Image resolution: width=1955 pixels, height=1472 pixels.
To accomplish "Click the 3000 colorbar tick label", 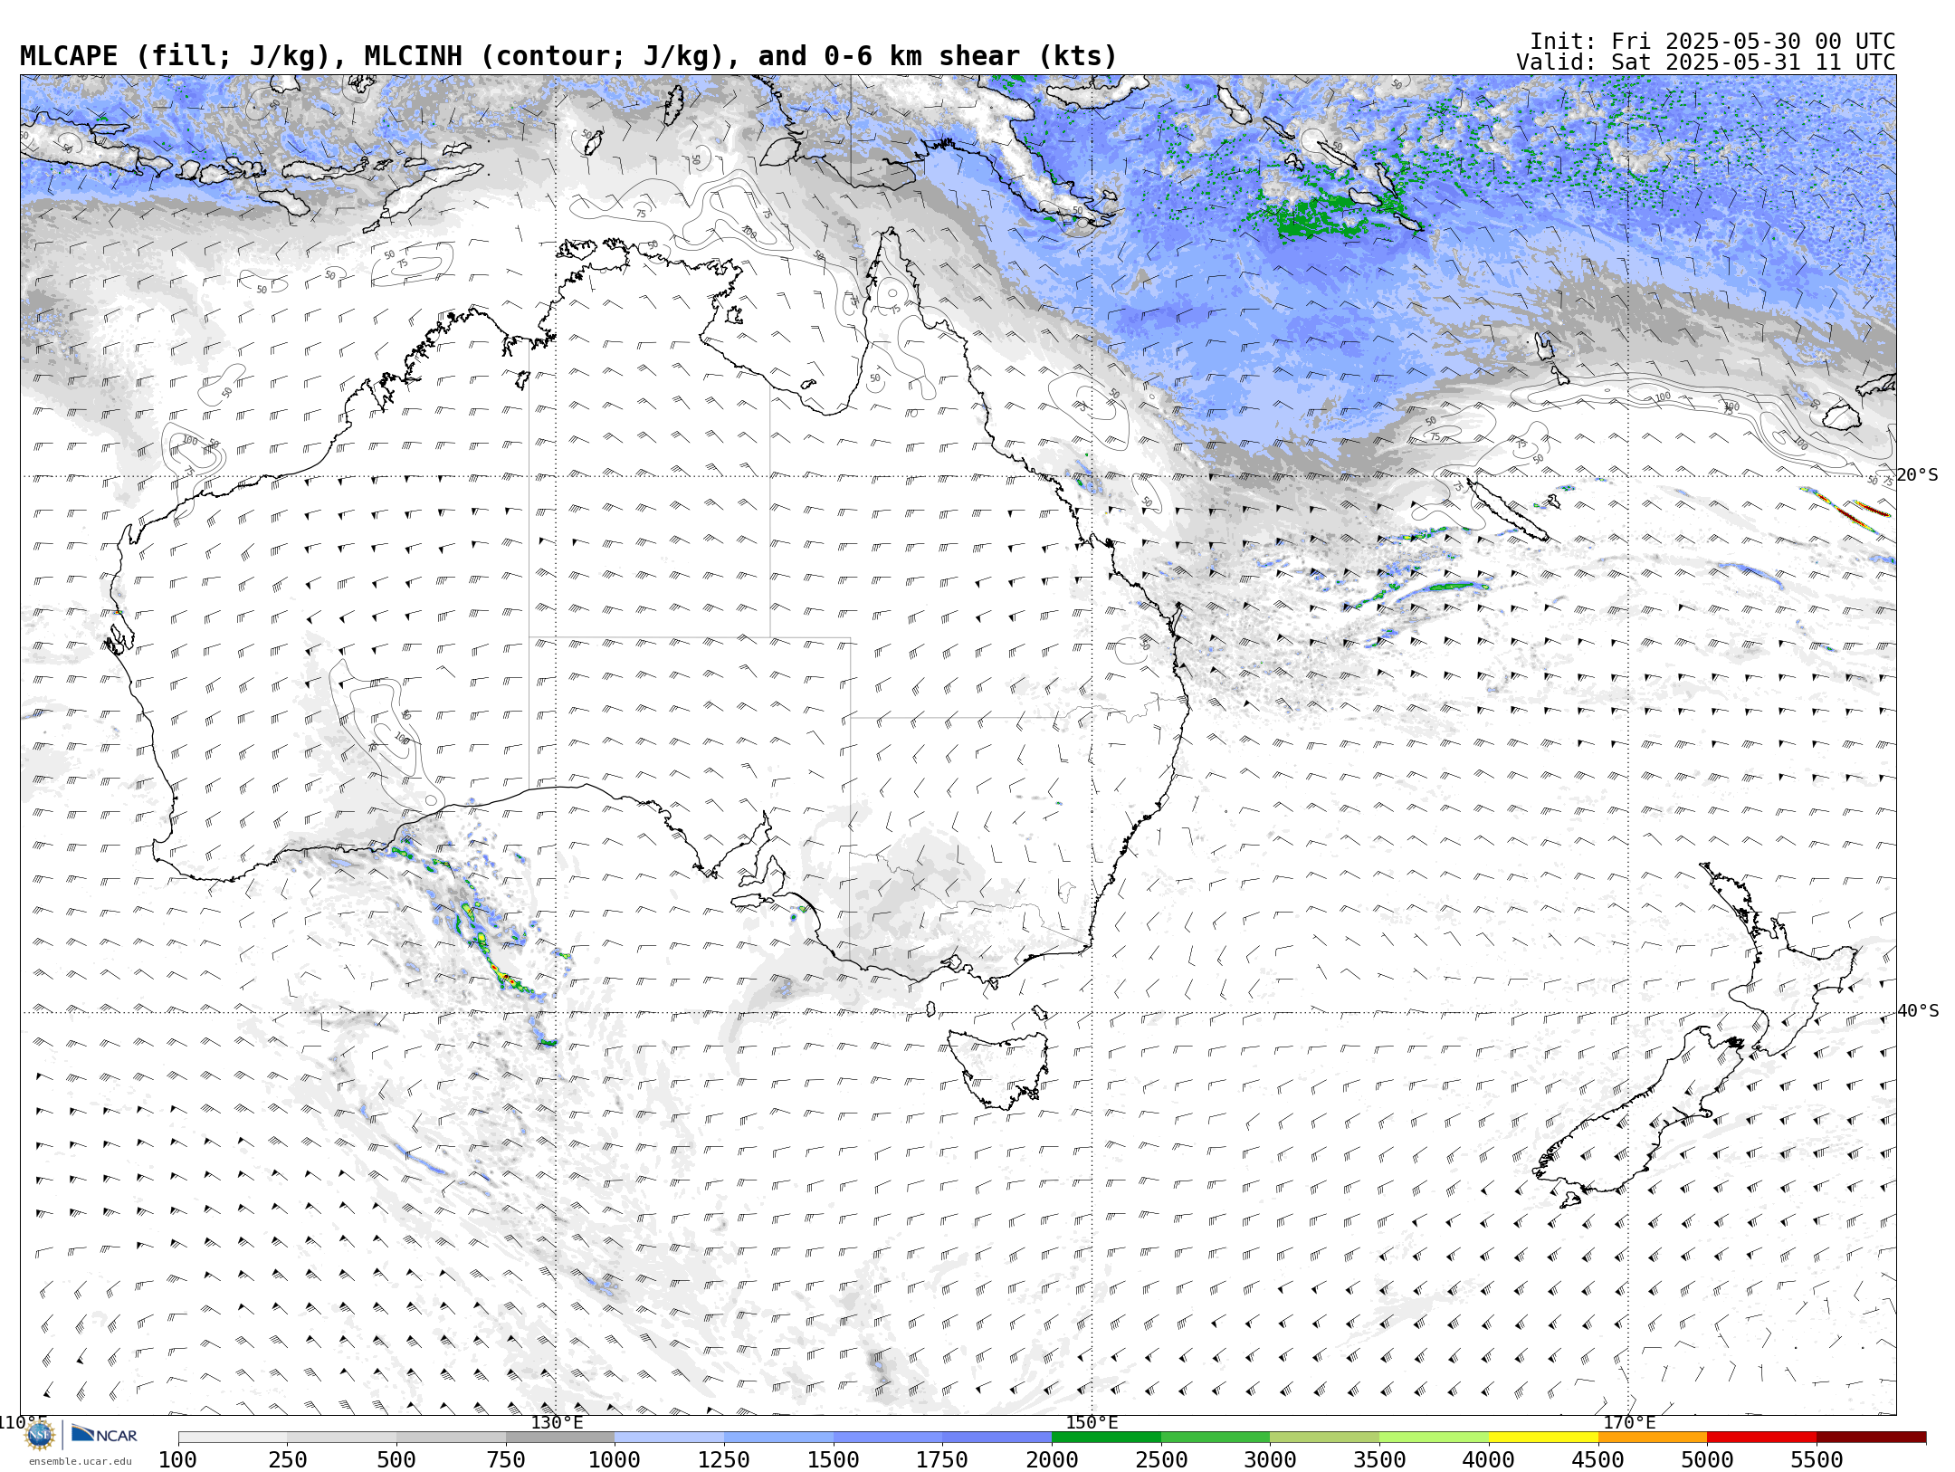I will [x=1270, y=1459].
